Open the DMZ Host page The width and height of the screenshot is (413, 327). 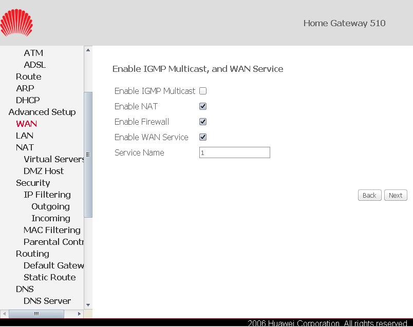coord(44,171)
